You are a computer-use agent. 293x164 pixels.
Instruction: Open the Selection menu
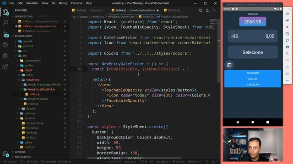32,3
